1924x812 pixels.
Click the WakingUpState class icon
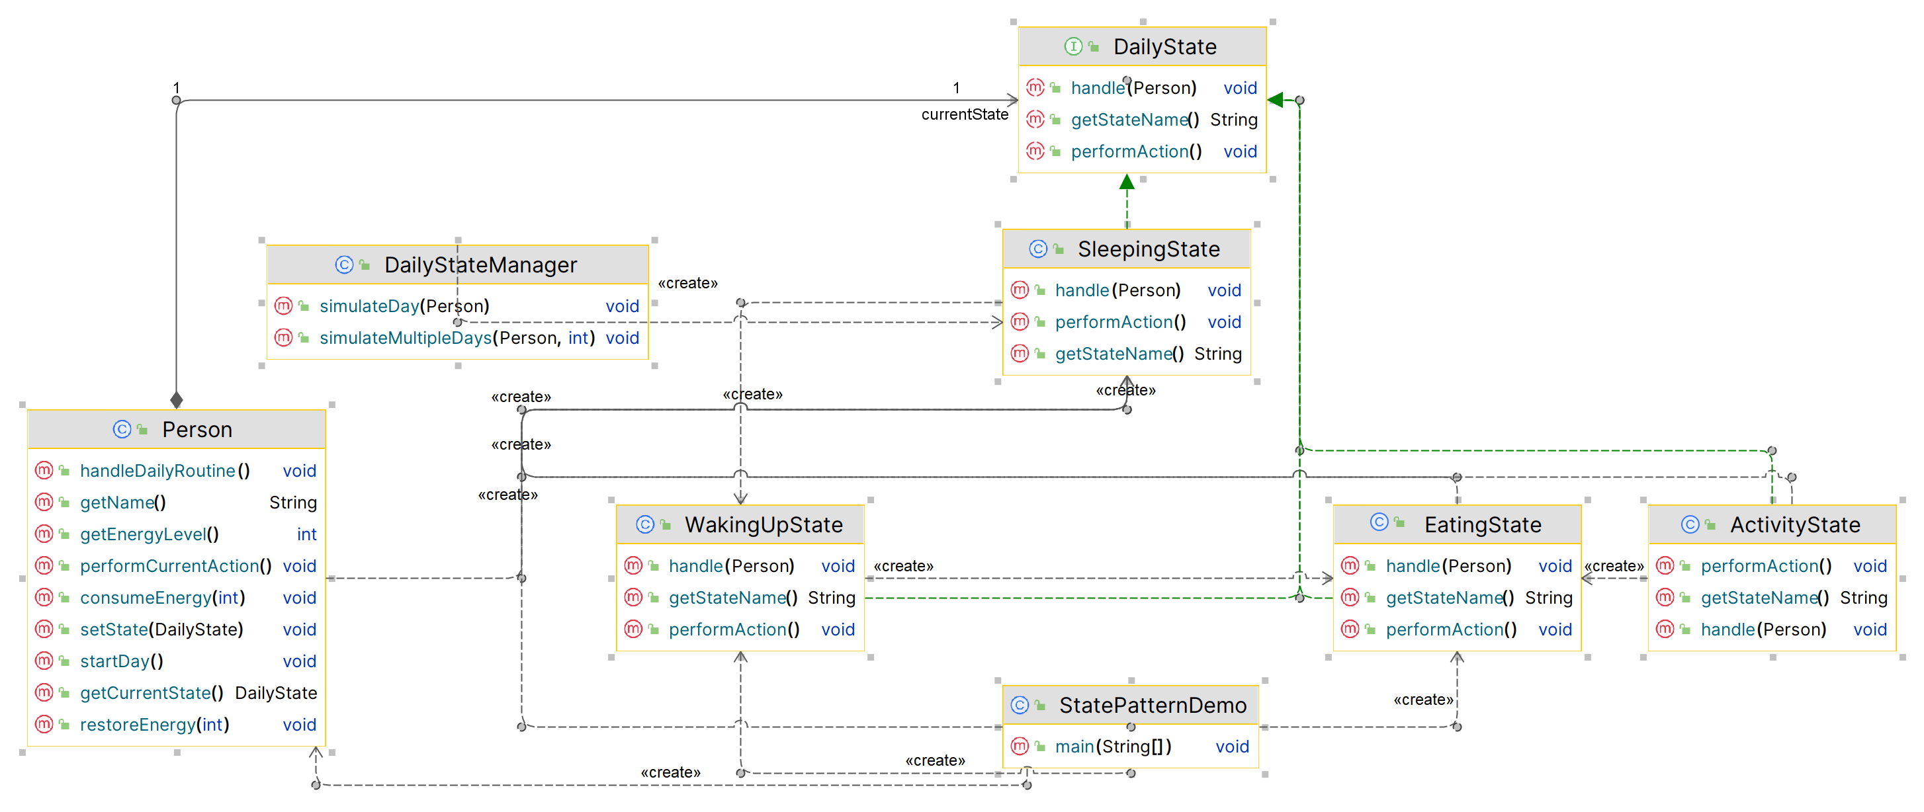(644, 524)
